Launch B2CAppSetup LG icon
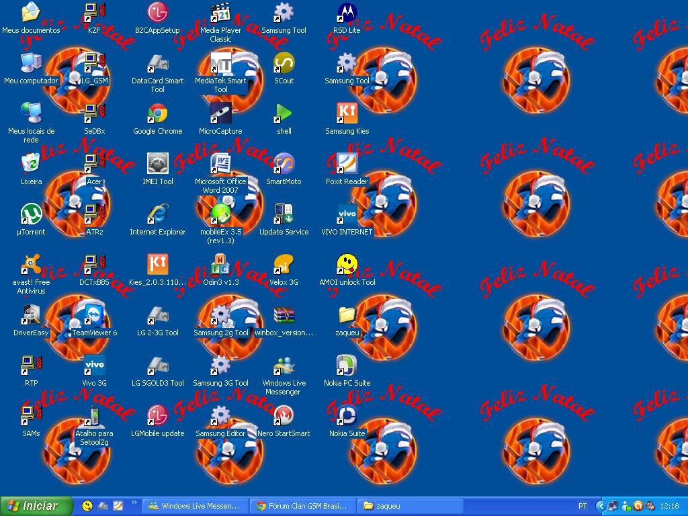This screenshot has width=688, height=516. coord(157,13)
